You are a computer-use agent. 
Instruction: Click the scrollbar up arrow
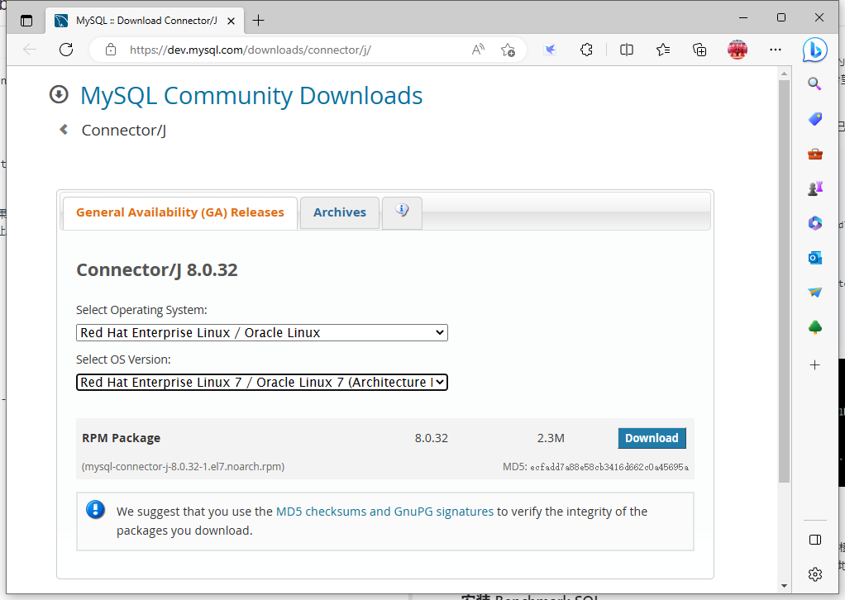click(x=784, y=74)
